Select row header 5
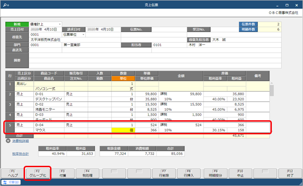The height and width of the screenshot is (186, 303). (10, 128)
